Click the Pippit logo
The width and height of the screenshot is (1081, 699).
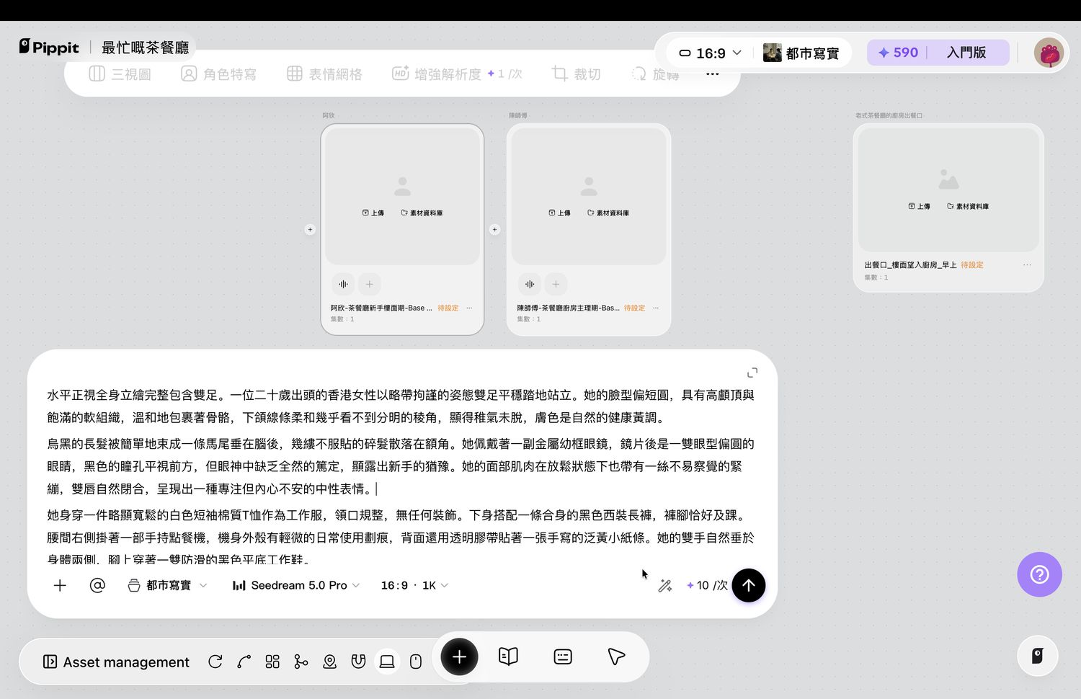49,47
